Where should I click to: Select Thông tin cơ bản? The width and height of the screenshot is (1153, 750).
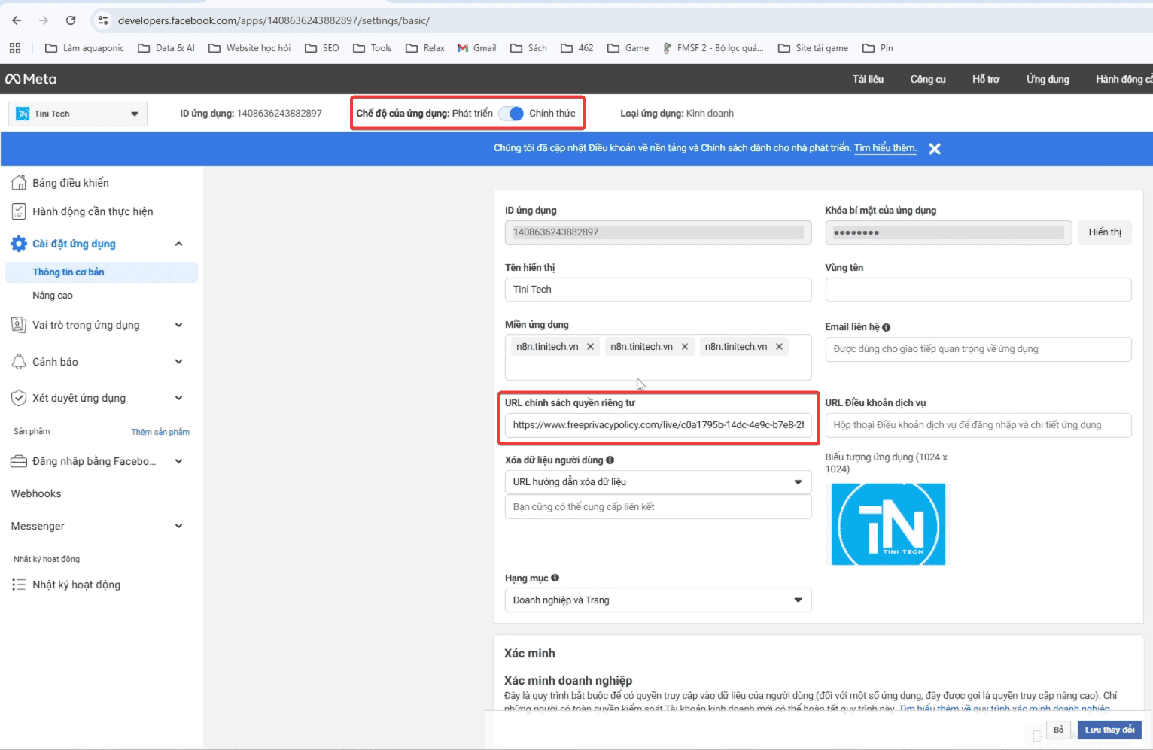[102, 272]
